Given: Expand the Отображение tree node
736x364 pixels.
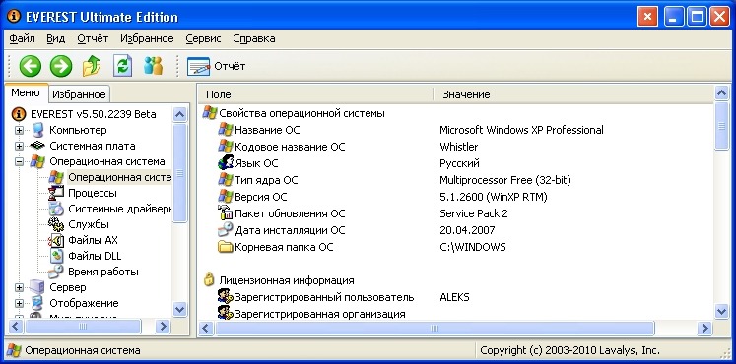Looking at the screenshot, I should (19, 304).
